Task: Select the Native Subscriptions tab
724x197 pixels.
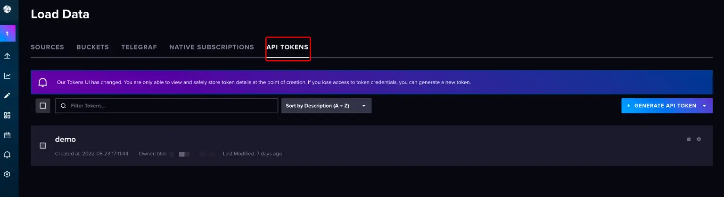Action: pyautogui.click(x=211, y=47)
